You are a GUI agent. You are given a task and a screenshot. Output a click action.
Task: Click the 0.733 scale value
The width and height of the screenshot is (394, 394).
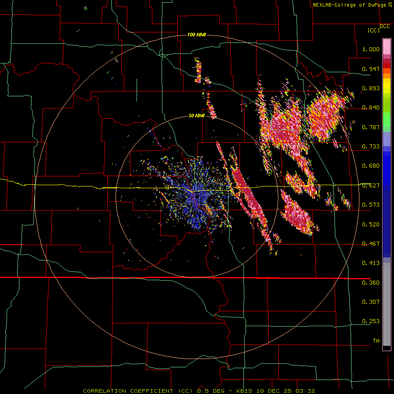(x=371, y=147)
